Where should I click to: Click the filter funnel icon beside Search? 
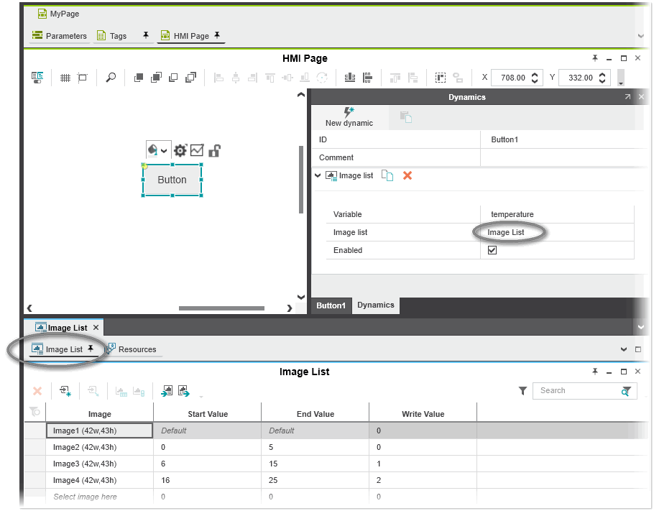[x=522, y=391]
